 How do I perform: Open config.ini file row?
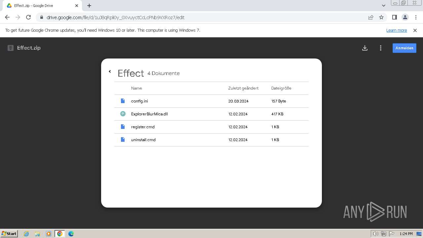pos(211,101)
